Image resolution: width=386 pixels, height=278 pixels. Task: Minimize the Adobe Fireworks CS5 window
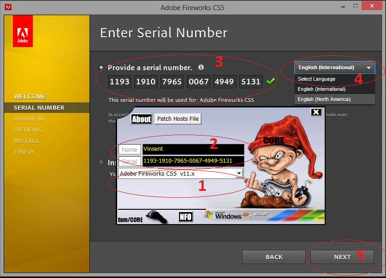point(343,6)
